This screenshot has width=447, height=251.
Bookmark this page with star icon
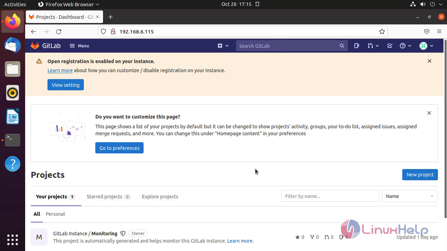click(382, 31)
